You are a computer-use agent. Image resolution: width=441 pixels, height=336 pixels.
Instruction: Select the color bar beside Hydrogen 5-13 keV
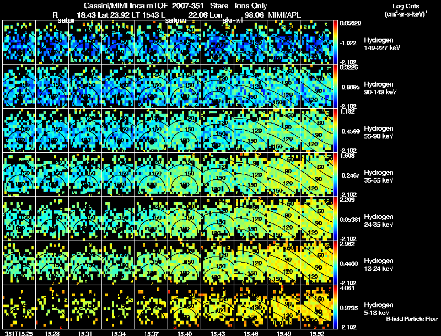[x=335, y=307]
